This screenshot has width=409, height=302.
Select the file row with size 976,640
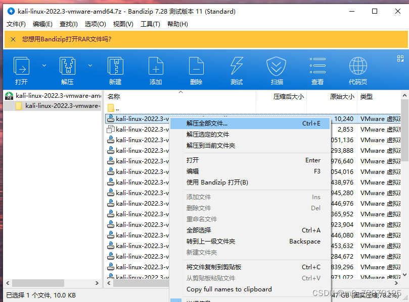(253, 161)
